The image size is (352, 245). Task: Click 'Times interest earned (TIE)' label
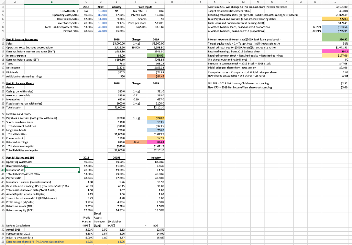pos(31,198)
